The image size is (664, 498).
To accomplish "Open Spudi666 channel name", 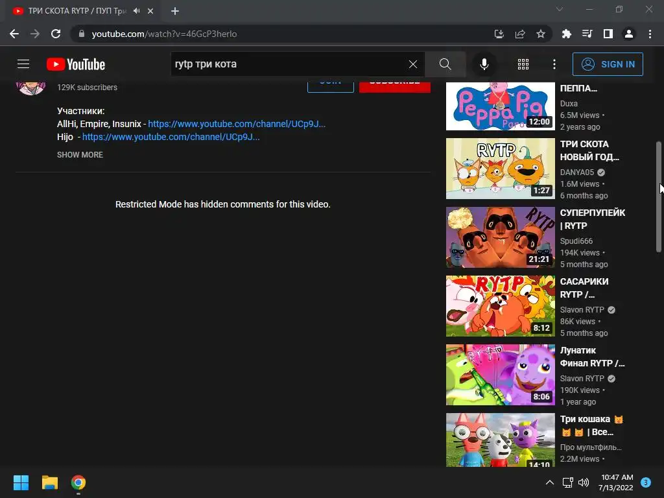I will [x=576, y=241].
